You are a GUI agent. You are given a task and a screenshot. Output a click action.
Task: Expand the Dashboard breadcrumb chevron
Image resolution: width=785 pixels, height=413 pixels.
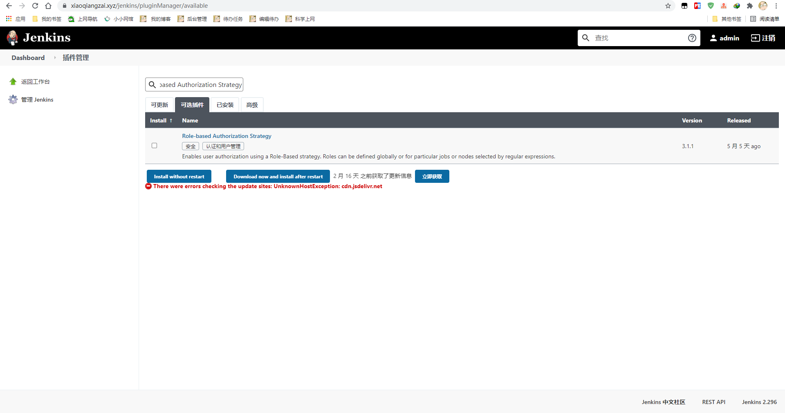[55, 58]
